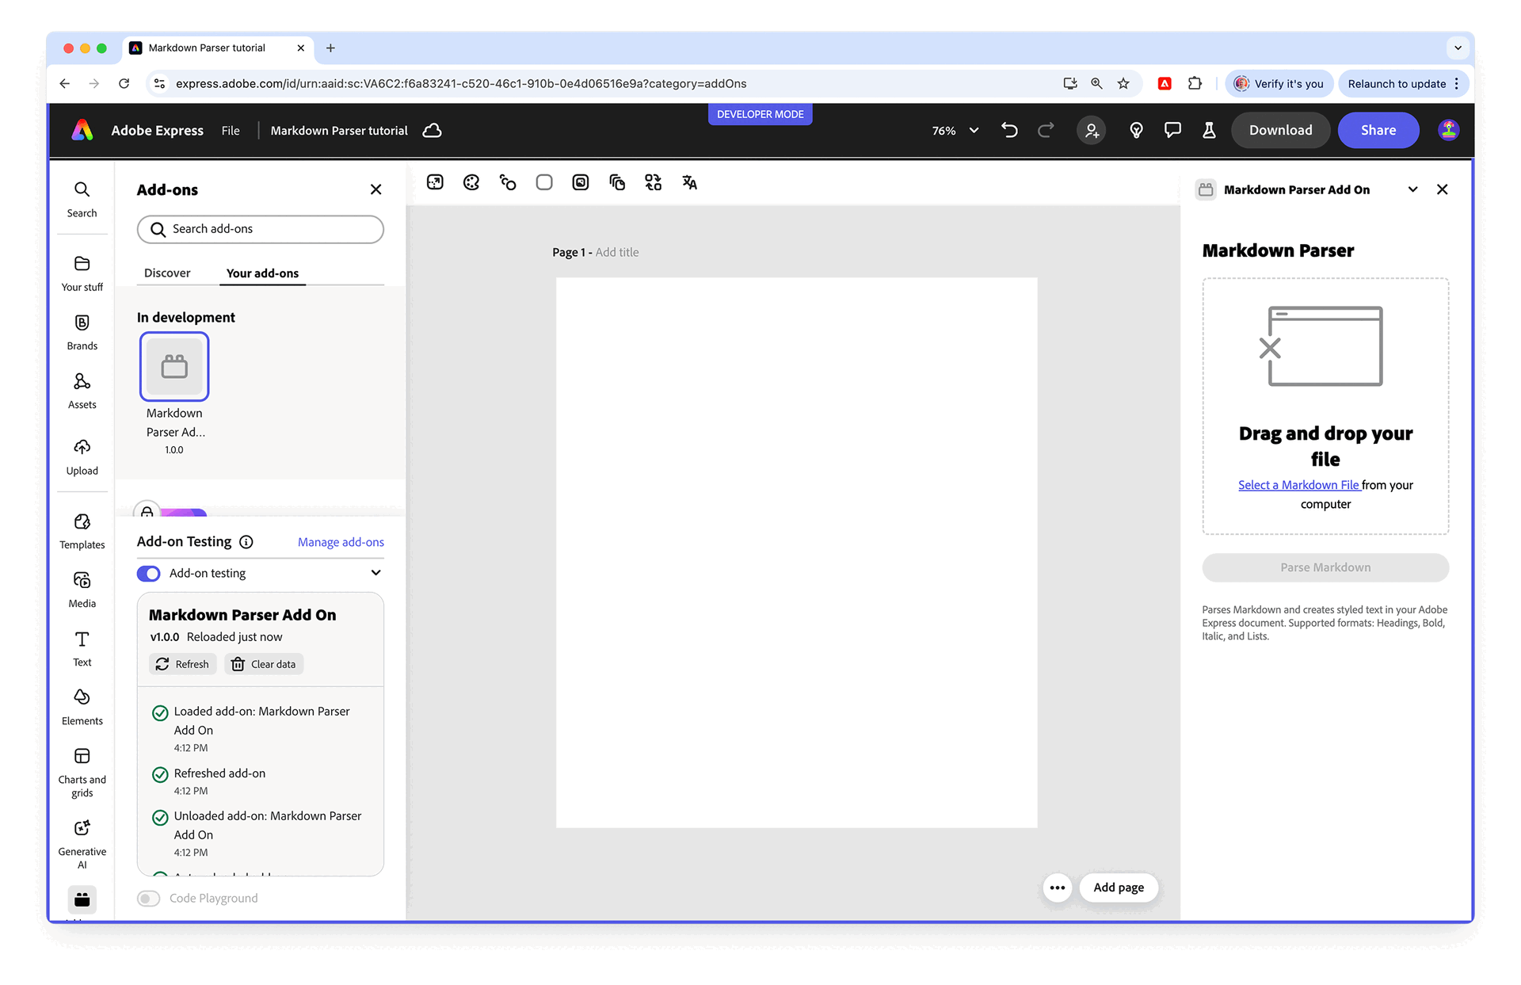Click the Adobe Express home logo
The height and width of the screenshot is (985, 1521).
point(82,130)
